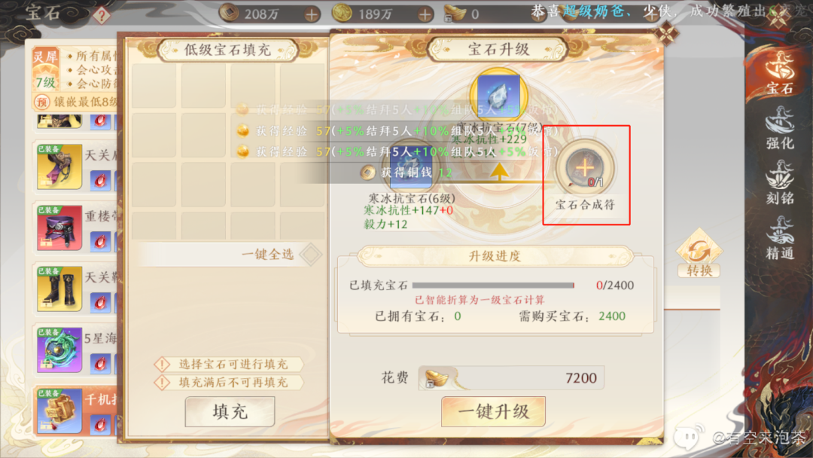Toggle the 一键全选 diamond checkbox
This screenshot has width=813, height=458.
(311, 254)
